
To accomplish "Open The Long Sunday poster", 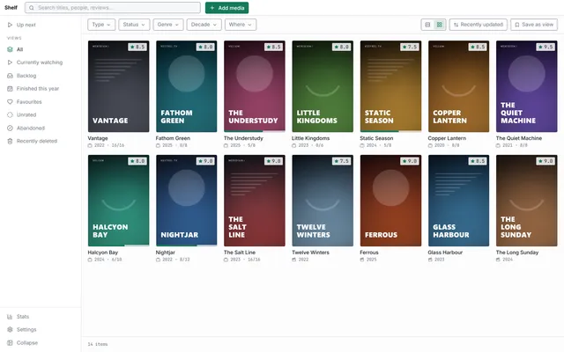I will [x=527, y=201].
